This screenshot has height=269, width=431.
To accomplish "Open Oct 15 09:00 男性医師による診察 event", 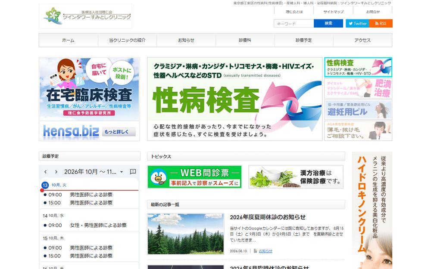I will point(89,248).
